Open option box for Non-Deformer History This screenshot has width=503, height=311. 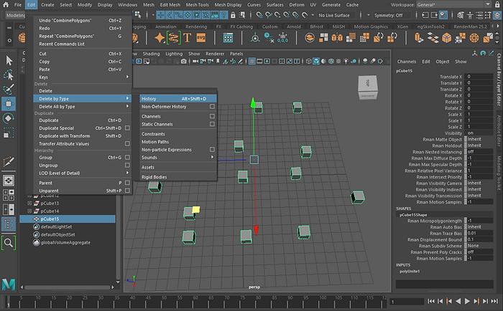pos(212,106)
